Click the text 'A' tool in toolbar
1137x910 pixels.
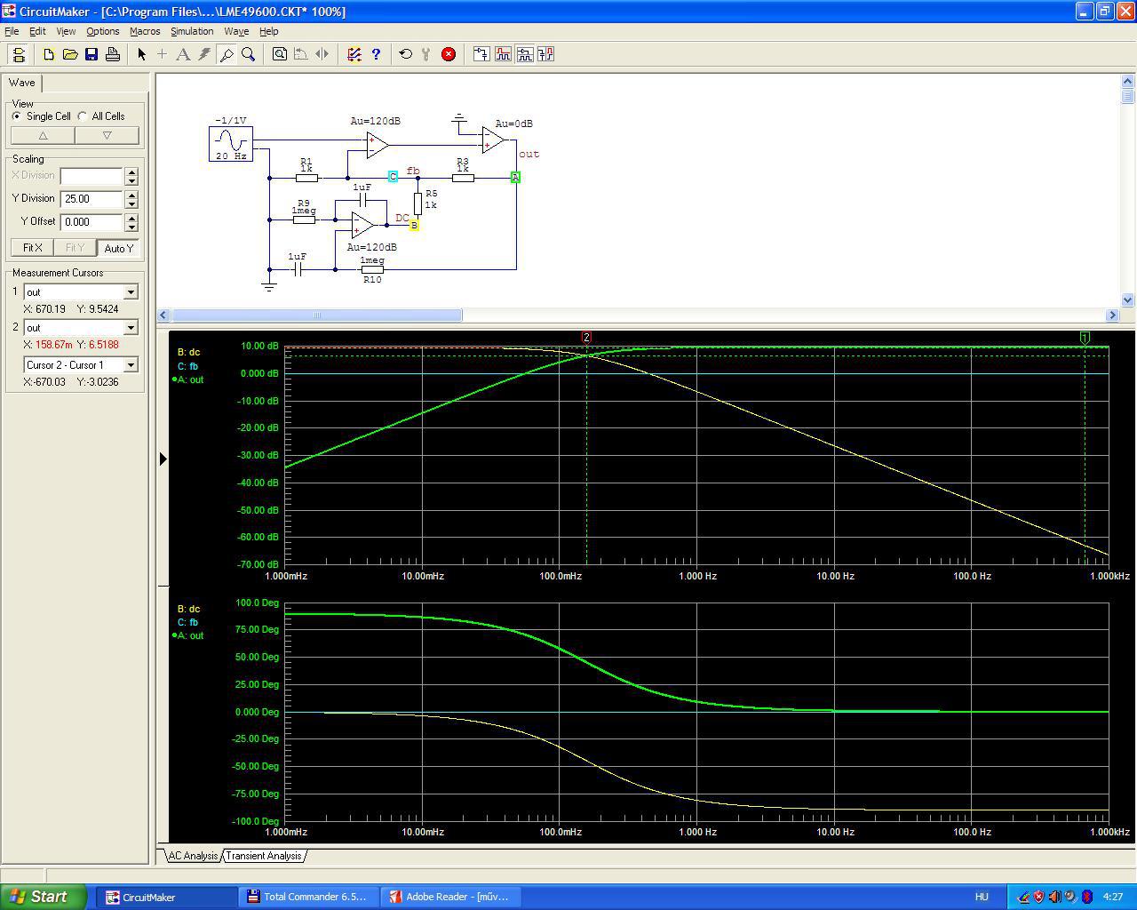tap(183, 54)
